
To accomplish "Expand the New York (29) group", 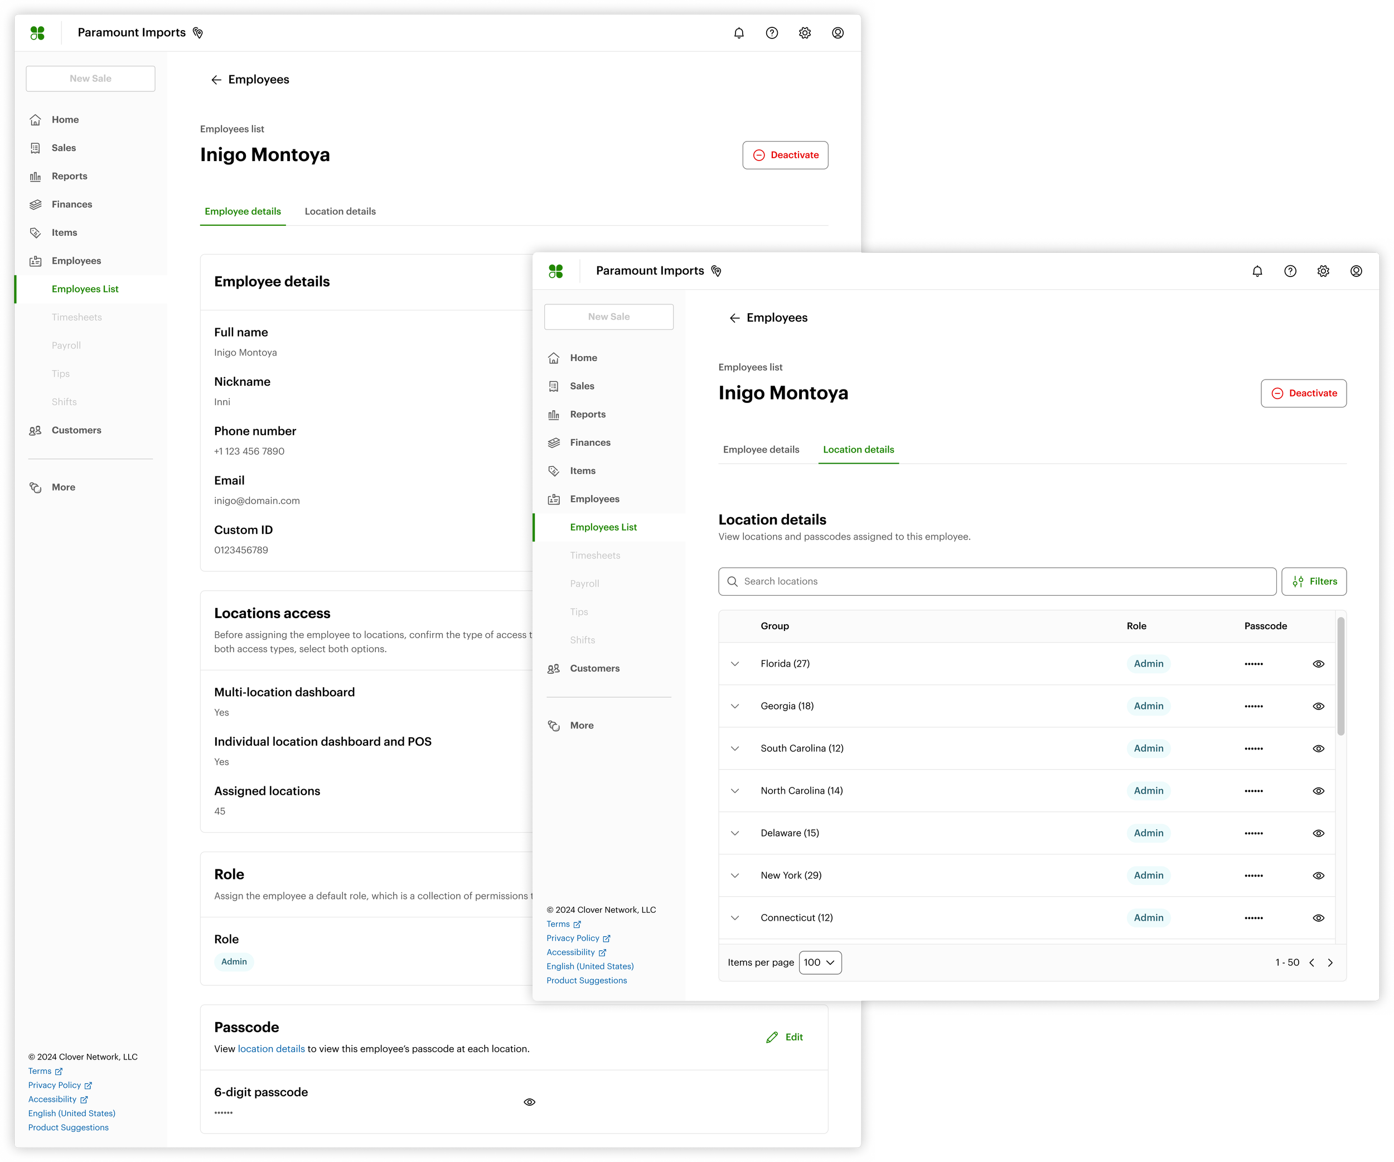I will [735, 876].
